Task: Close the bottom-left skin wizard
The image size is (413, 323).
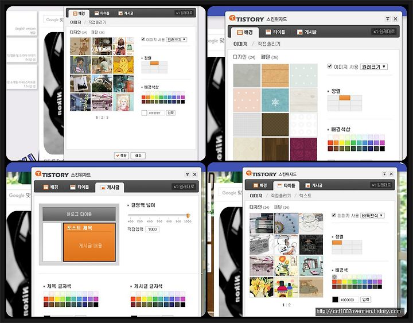Action: 194,174
